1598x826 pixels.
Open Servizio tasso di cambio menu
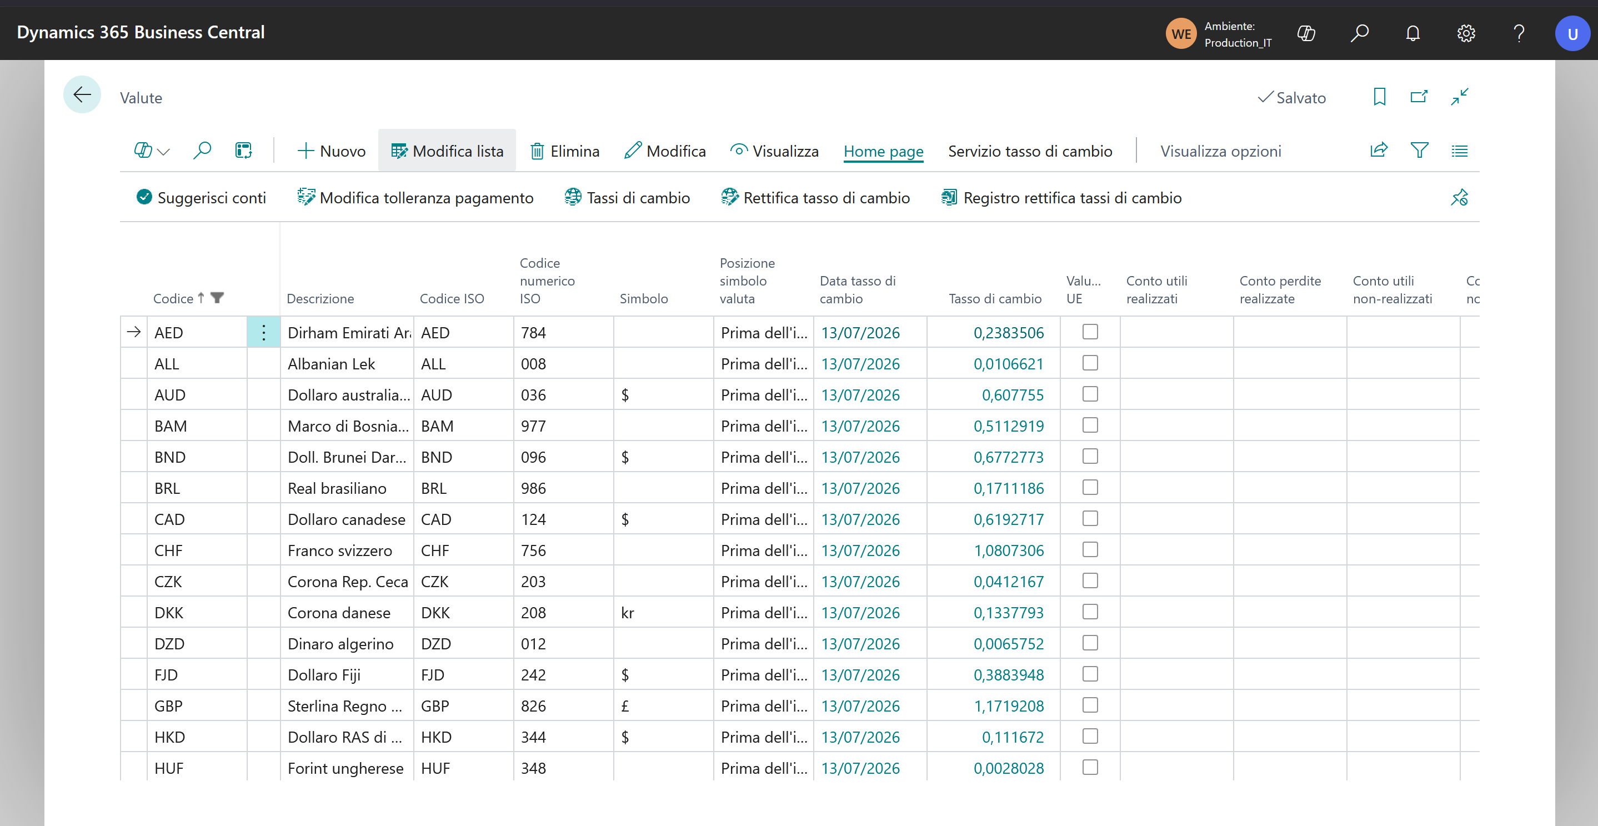[x=1030, y=151]
